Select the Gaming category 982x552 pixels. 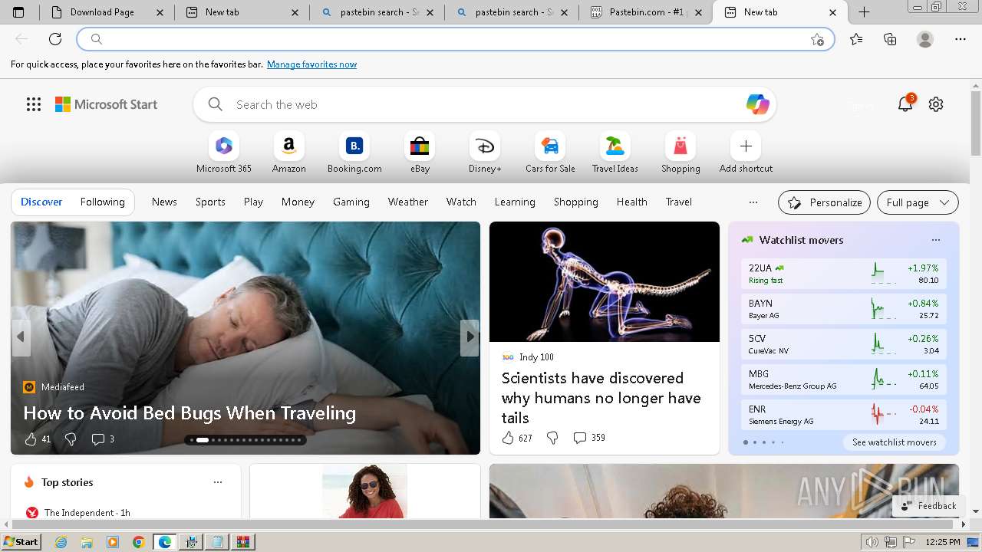click(351, 202)
